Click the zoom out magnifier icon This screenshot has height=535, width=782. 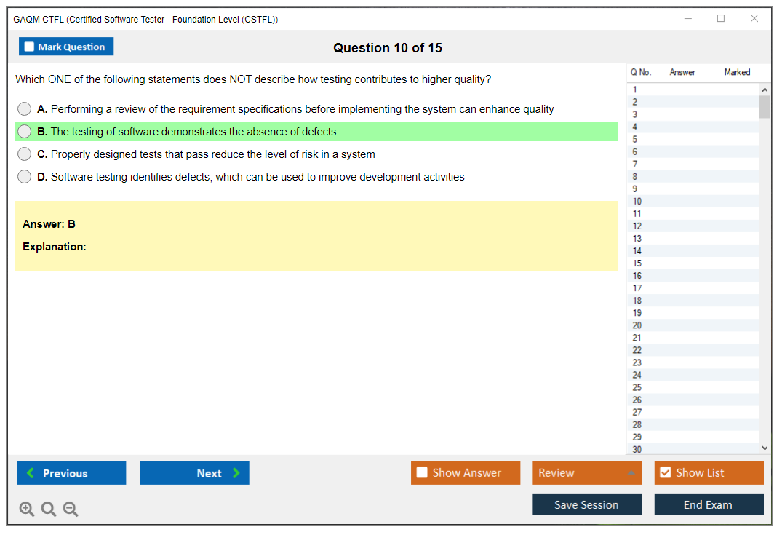pyautogui.click(x=71, y=510)
